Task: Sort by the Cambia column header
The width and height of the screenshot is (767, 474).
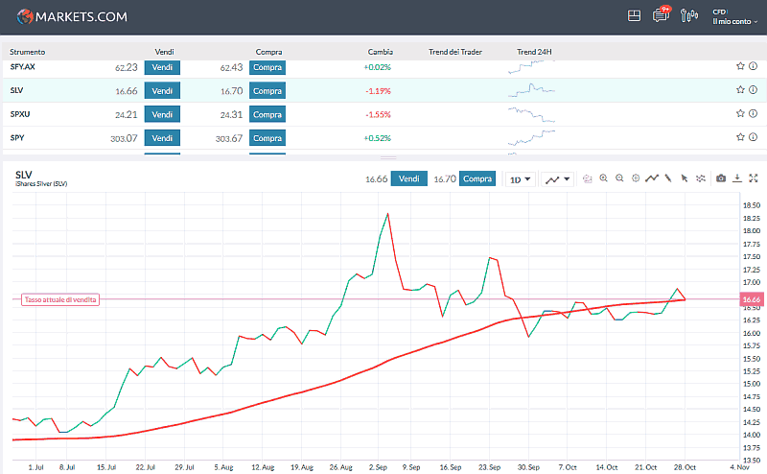Action: (x=380, y=51)
